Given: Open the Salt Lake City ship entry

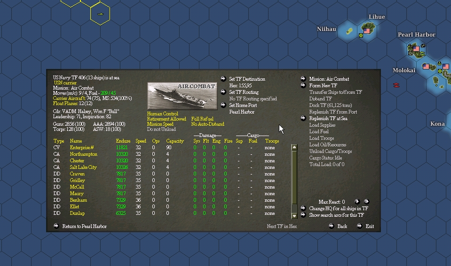Looking at the screenshot, I should [x=83, y=167].
